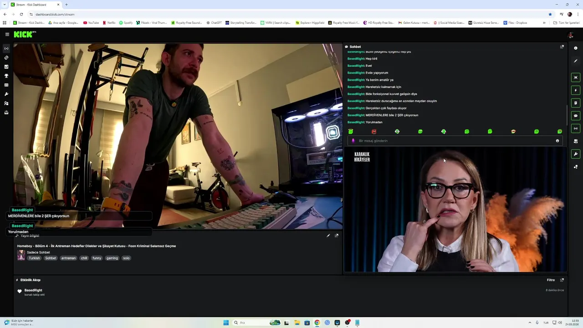The height and width of the screenshot is (328, 583).
Task: Open the Netflix bookmark
Action: [109, 22]
